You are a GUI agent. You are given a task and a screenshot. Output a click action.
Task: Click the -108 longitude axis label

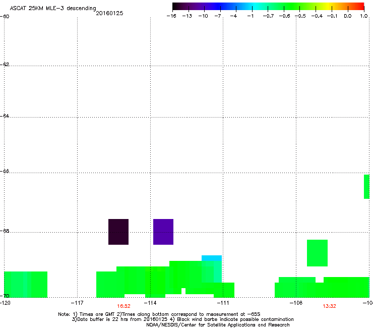pos(296,303)
